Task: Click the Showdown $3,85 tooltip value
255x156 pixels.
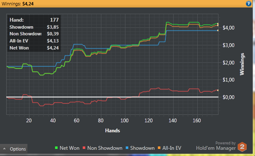Action: pyautogui.click(x=53, y=27)
